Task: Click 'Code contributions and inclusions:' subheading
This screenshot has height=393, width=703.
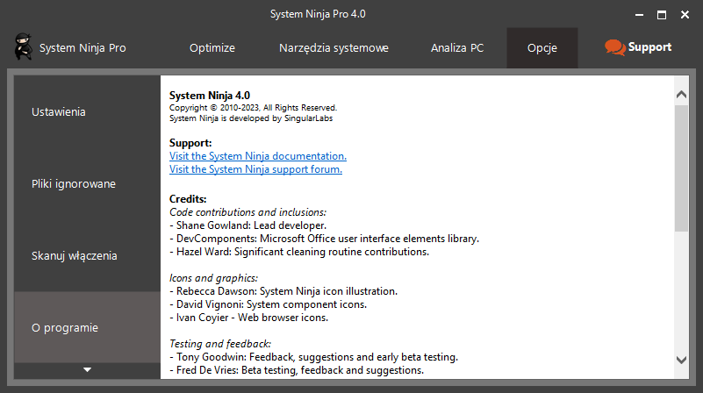Action: point(247,212)
